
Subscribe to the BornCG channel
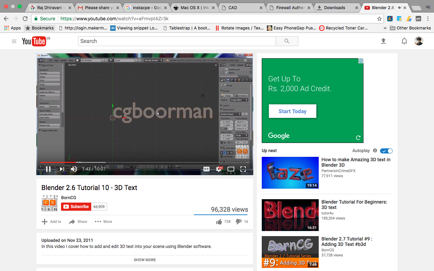(76, 207)
